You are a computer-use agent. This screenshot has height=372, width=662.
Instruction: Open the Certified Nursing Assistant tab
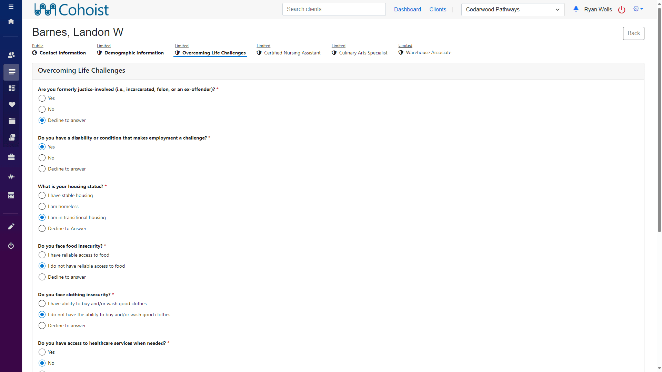pos(292,53)
